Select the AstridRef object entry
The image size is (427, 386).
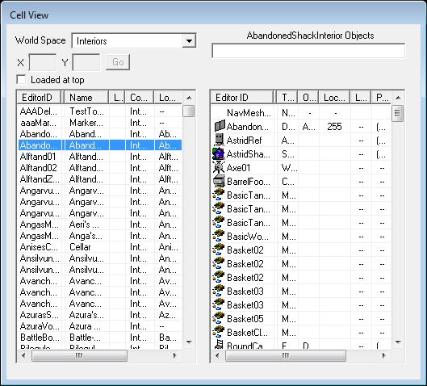(301, 140)
